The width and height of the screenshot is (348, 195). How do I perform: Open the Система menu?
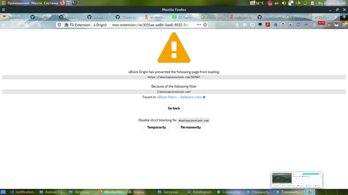(51, 3)
